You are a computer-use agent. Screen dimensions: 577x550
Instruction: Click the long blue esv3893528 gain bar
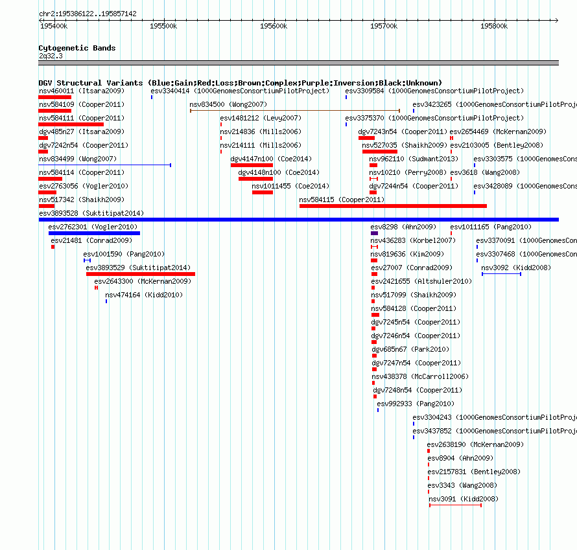click(298, 220)
